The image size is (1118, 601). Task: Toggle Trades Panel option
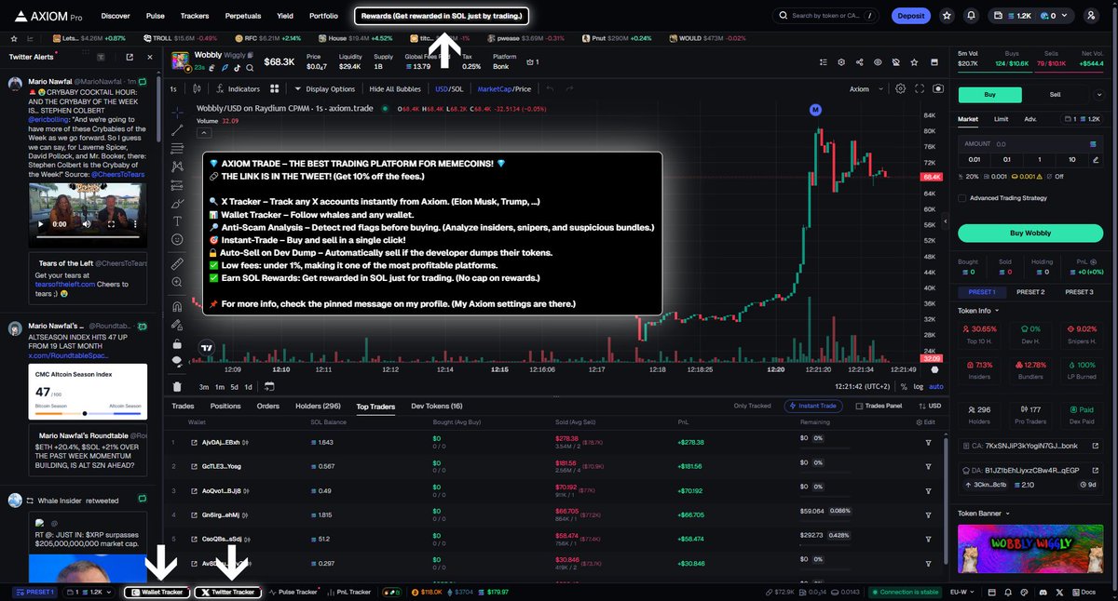pos(879,406)
